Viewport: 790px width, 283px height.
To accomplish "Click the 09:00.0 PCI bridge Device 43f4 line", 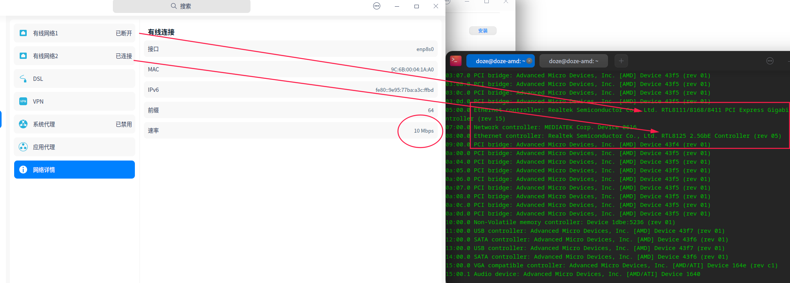I will (x=578, y=144).
